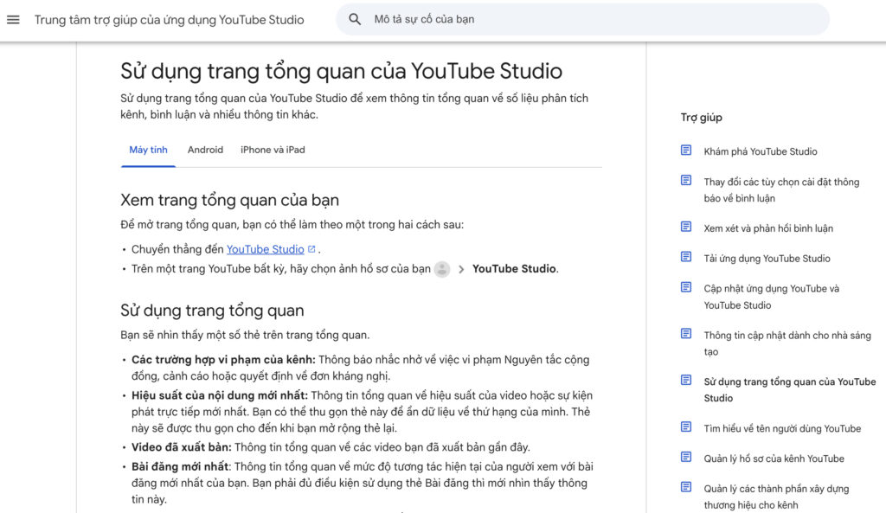Screen dimensions: 886x513
Task: Click section heading 'Sử dụng trang tổng quan'
Action: click(212, 311)
